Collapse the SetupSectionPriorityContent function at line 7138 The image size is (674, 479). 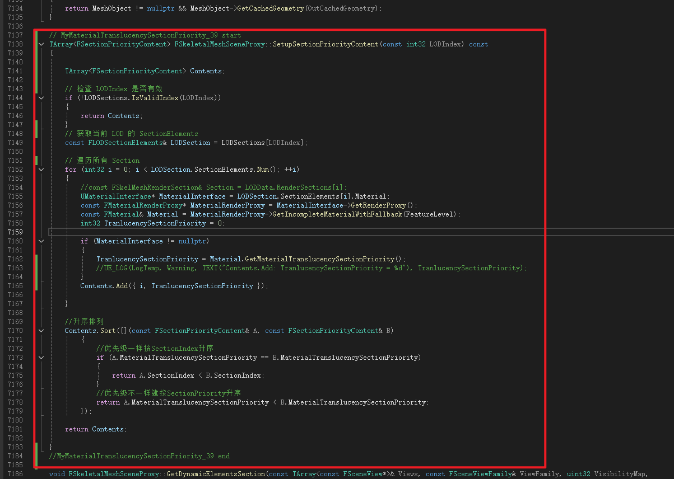pos(41,44)
